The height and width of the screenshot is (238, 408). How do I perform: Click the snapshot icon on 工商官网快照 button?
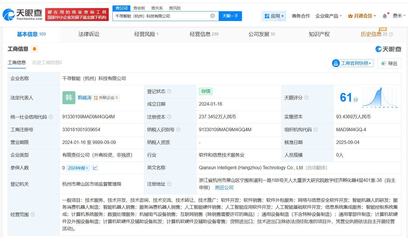pos(335,63)
